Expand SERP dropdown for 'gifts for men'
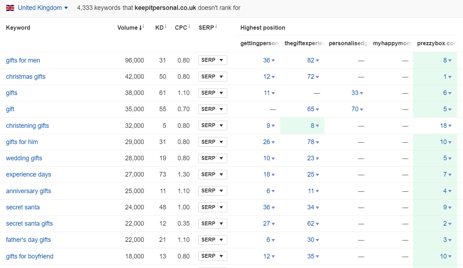463x268 pixels. tap(212, 60)
